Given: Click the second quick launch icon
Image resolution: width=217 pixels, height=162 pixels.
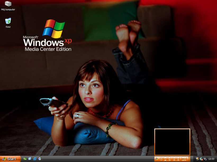Looking at the screenshot, I should point(30,159).
